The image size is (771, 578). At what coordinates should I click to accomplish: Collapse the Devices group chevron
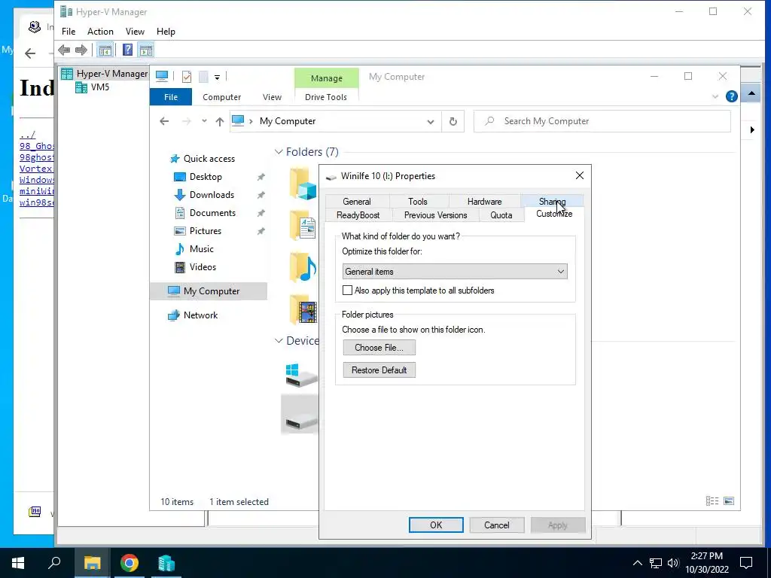(279, 341)
